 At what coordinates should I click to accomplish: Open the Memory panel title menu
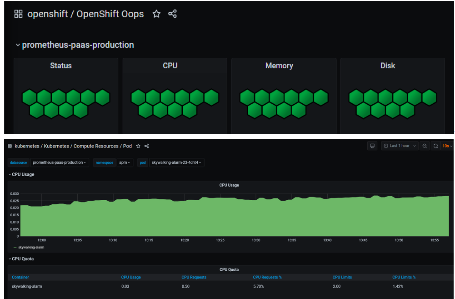(x=279, y=66)
